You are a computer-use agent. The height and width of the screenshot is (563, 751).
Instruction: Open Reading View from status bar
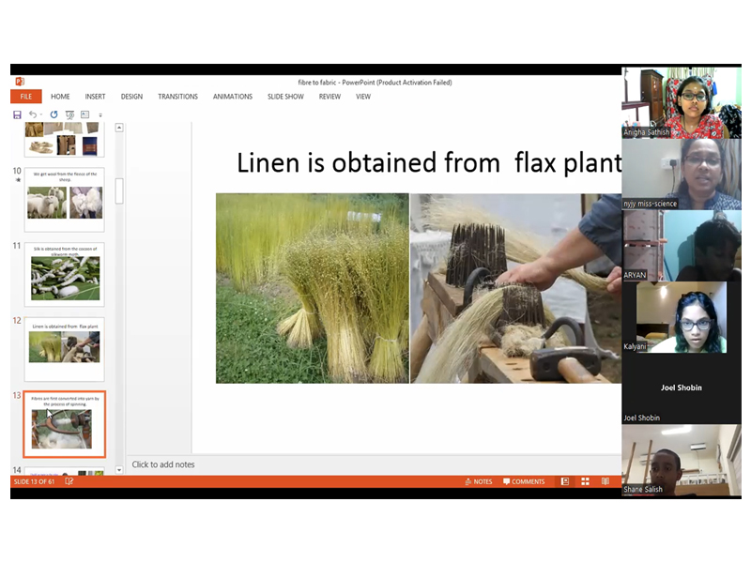tap(605, 481)
